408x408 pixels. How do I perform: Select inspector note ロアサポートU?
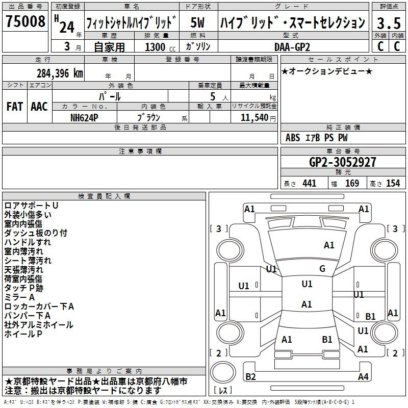click(31, 206)
